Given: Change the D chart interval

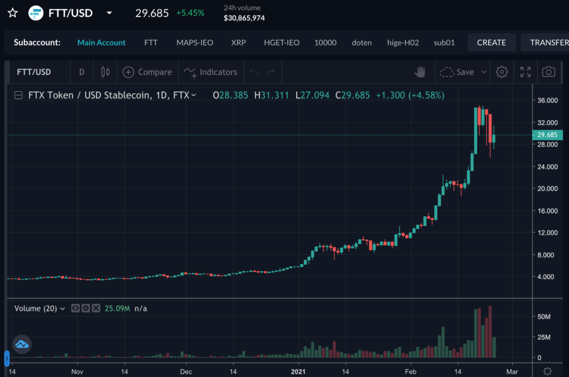Looking at the screenshot, I should [x=82, y=72].
